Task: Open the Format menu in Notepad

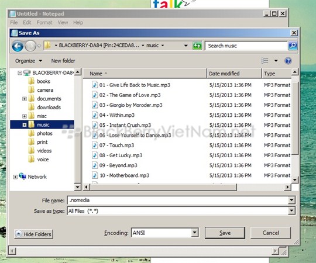Action: click(x=44, y=22)
